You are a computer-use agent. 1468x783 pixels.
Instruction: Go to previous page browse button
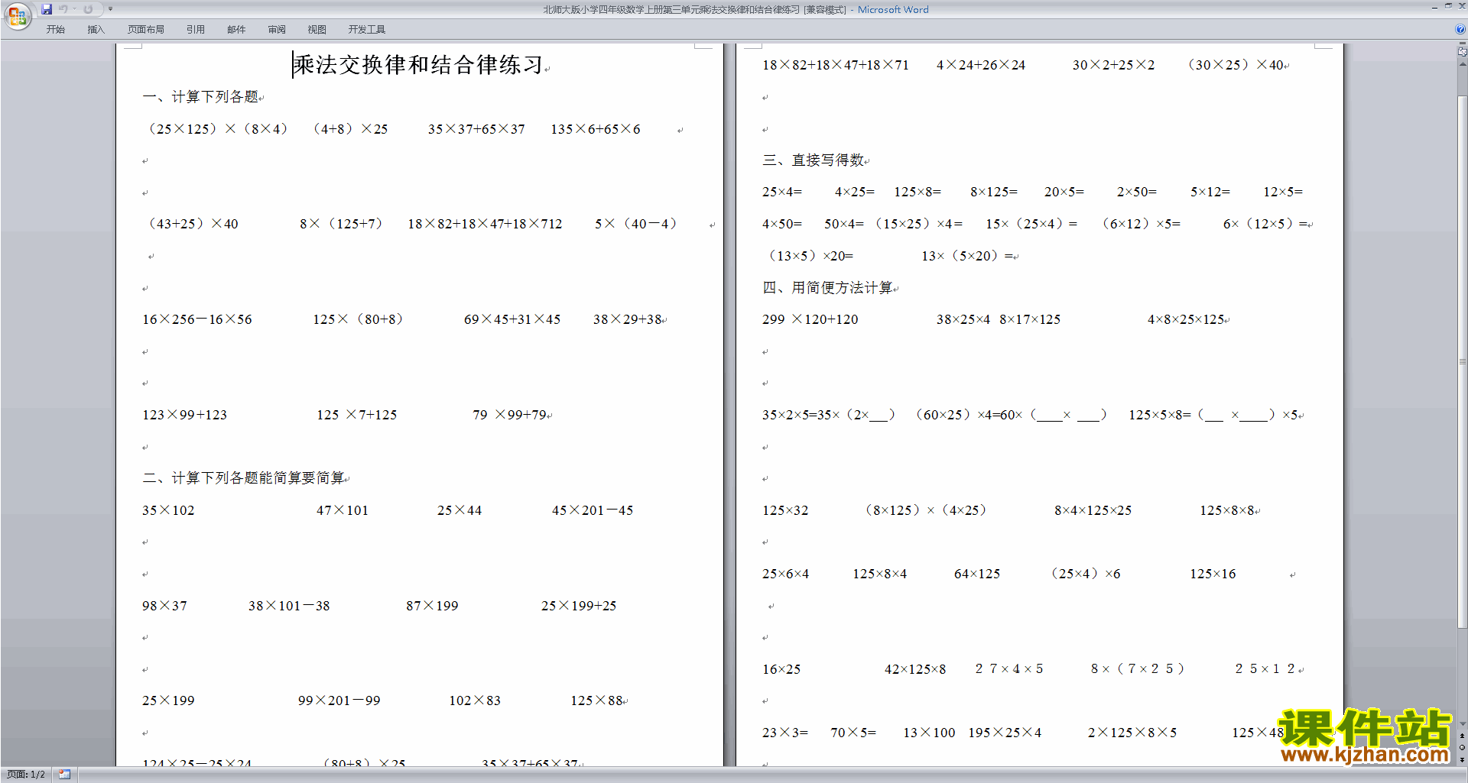[x=1462, y=736]
